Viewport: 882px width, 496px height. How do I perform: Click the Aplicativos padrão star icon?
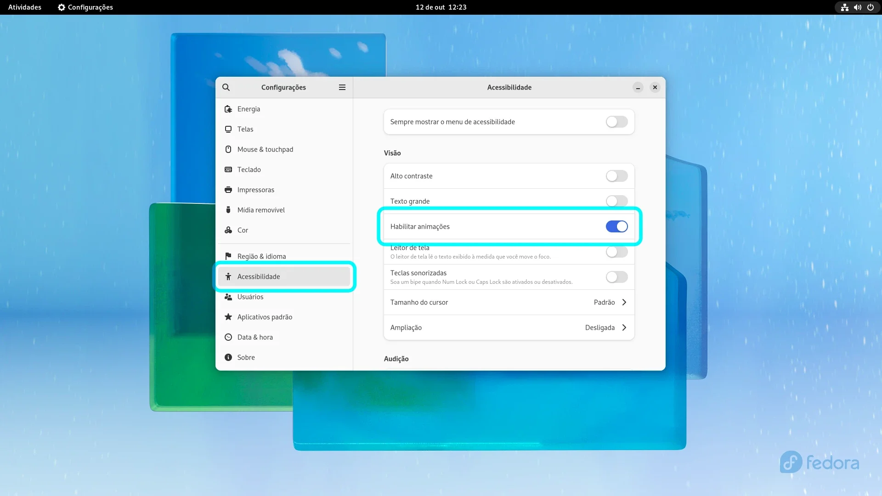tap(228, 317)
